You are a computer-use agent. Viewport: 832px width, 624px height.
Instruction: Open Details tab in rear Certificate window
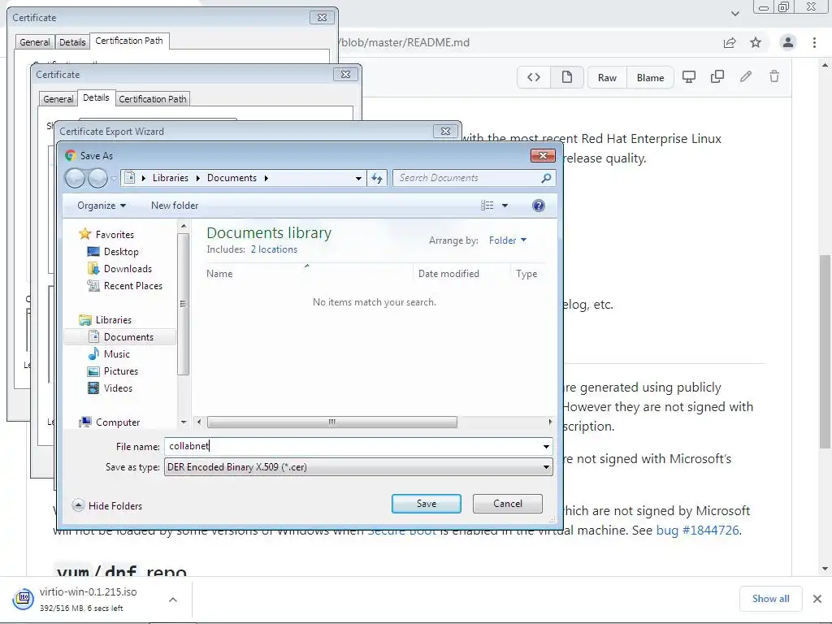coord(72,42)
